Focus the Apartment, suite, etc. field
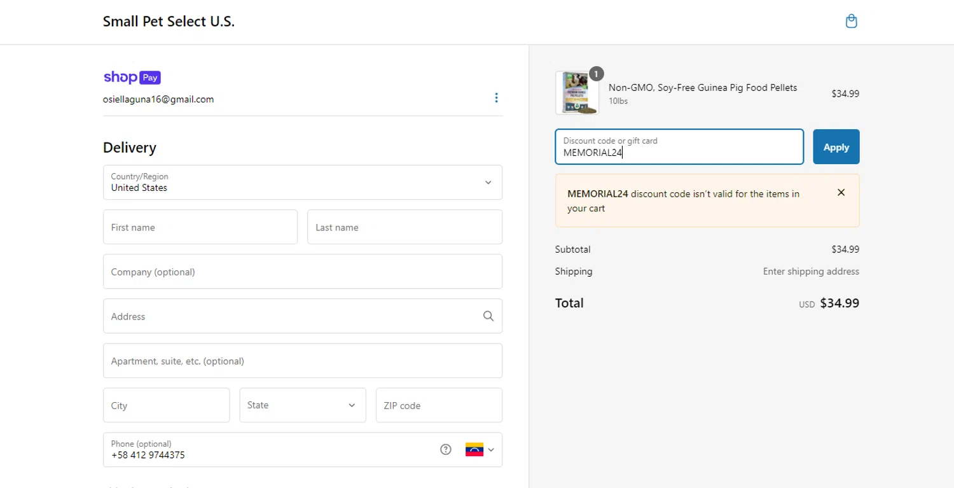This screenshot has height=488, width=954. (x=302, y=361)
